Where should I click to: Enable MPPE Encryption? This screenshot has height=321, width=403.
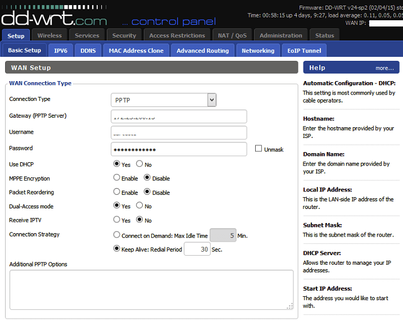click(117, 177)
